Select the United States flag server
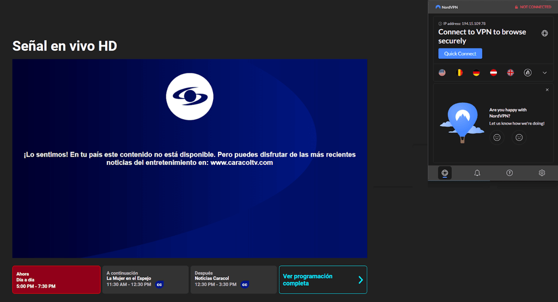This screenshot has height=302, width=558. (x=442, y=72)
